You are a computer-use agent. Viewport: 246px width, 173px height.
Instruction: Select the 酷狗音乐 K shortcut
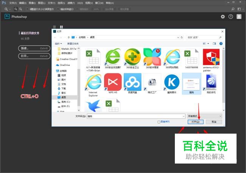pyautogui.click(x=172, y=84)
